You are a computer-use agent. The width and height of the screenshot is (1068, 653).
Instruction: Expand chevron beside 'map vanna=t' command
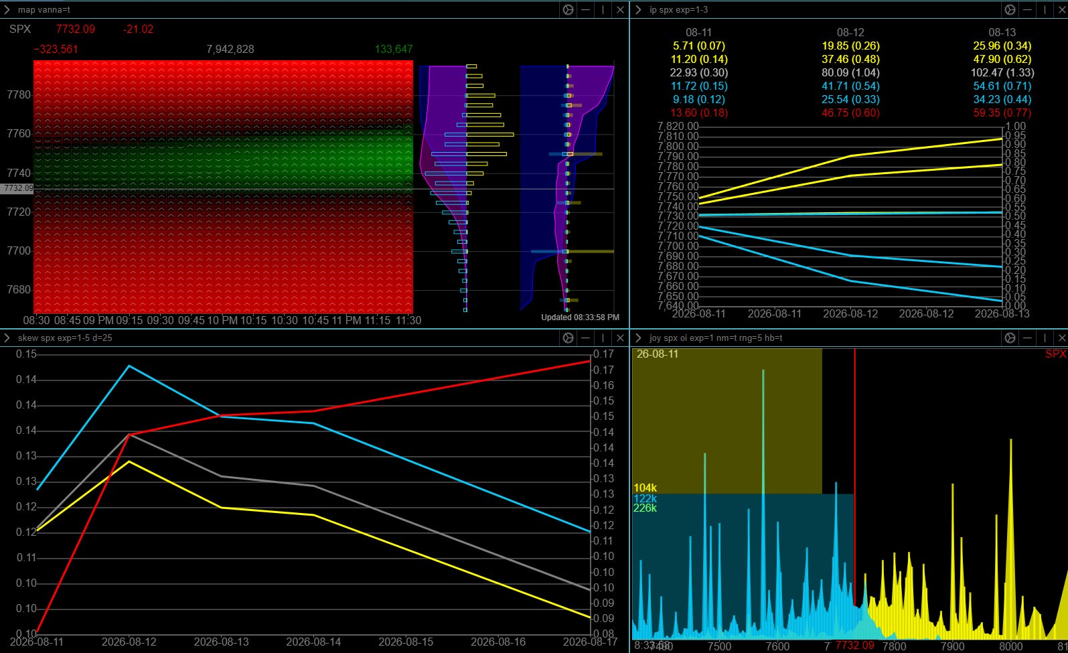pos(7,9)
